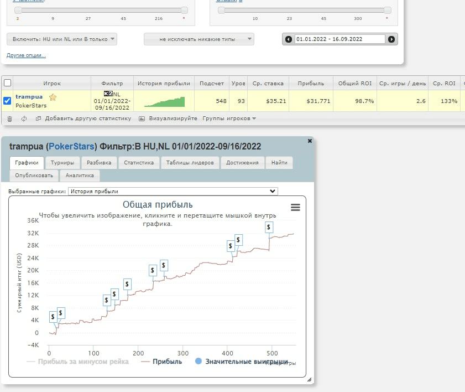Sort by the 'Фильтр' column header

coord(112,84)
